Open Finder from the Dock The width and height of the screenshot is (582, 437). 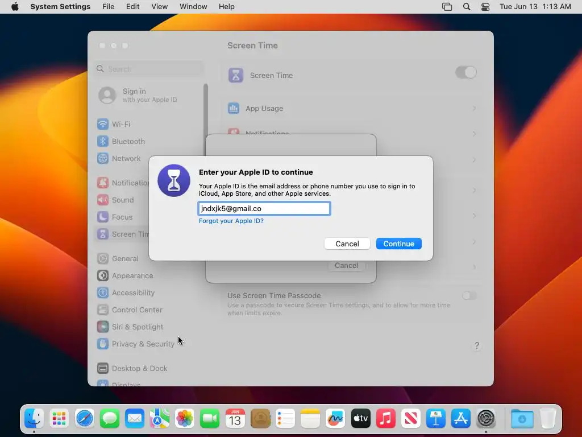click(34, 418)
